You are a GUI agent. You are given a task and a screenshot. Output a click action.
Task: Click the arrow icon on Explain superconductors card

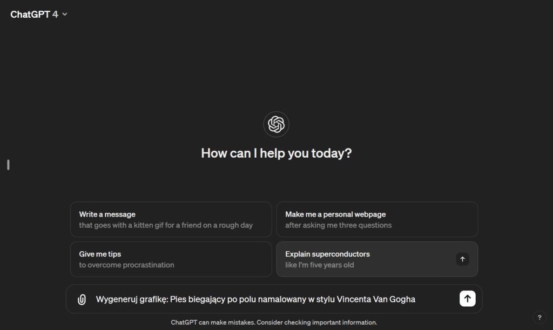point(462,259)
